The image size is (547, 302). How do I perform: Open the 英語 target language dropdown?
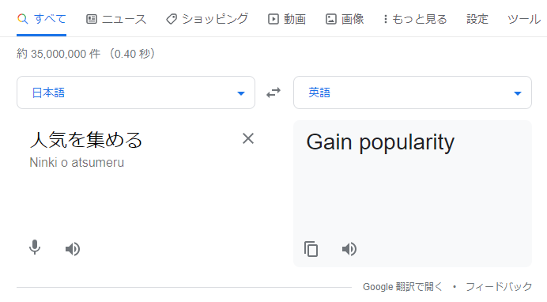413,92
